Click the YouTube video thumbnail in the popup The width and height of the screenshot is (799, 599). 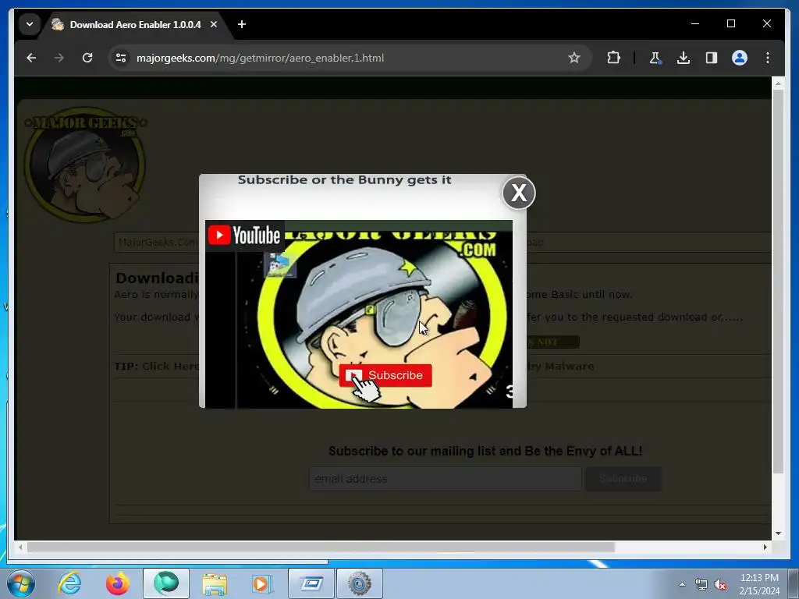coord(359,314)
